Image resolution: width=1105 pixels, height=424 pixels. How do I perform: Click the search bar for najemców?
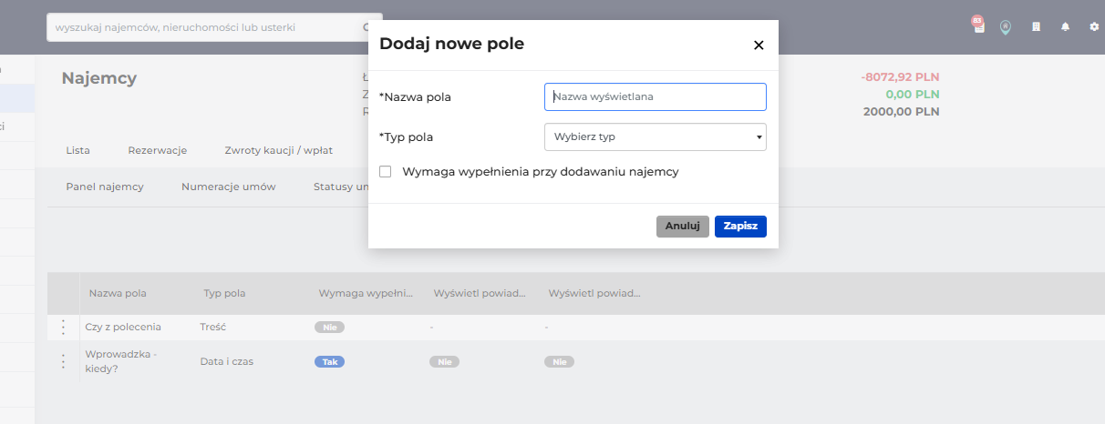click(214, 27)
